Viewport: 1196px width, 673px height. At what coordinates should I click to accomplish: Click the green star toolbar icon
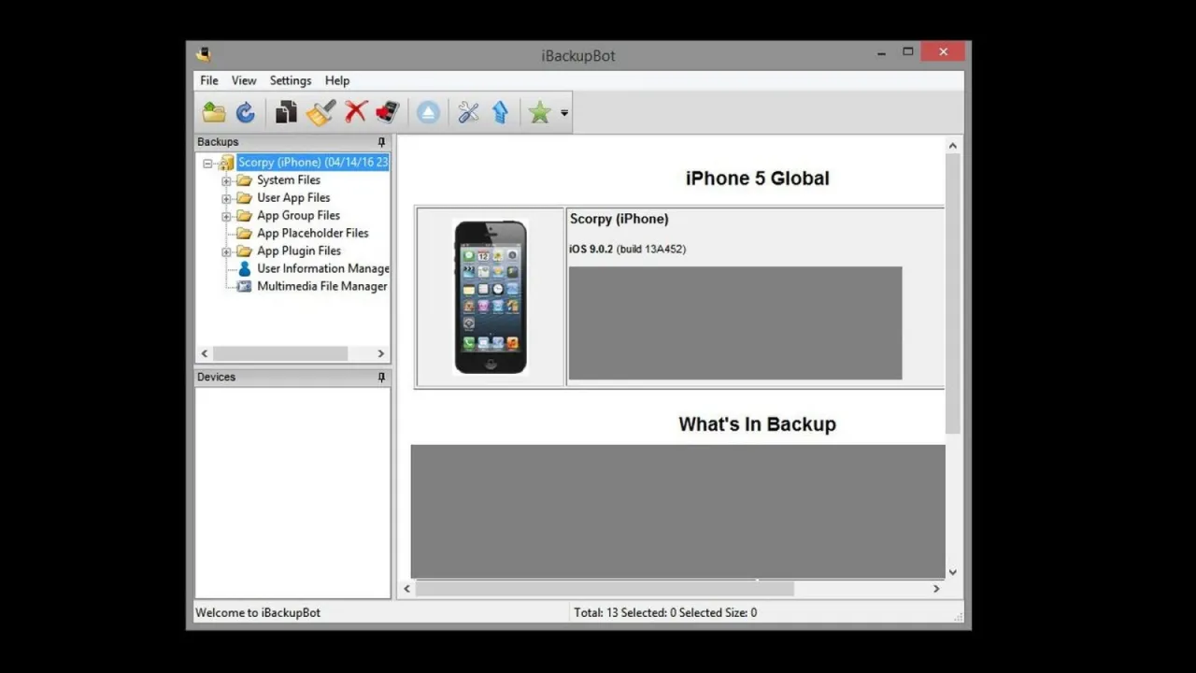point(540,113)
